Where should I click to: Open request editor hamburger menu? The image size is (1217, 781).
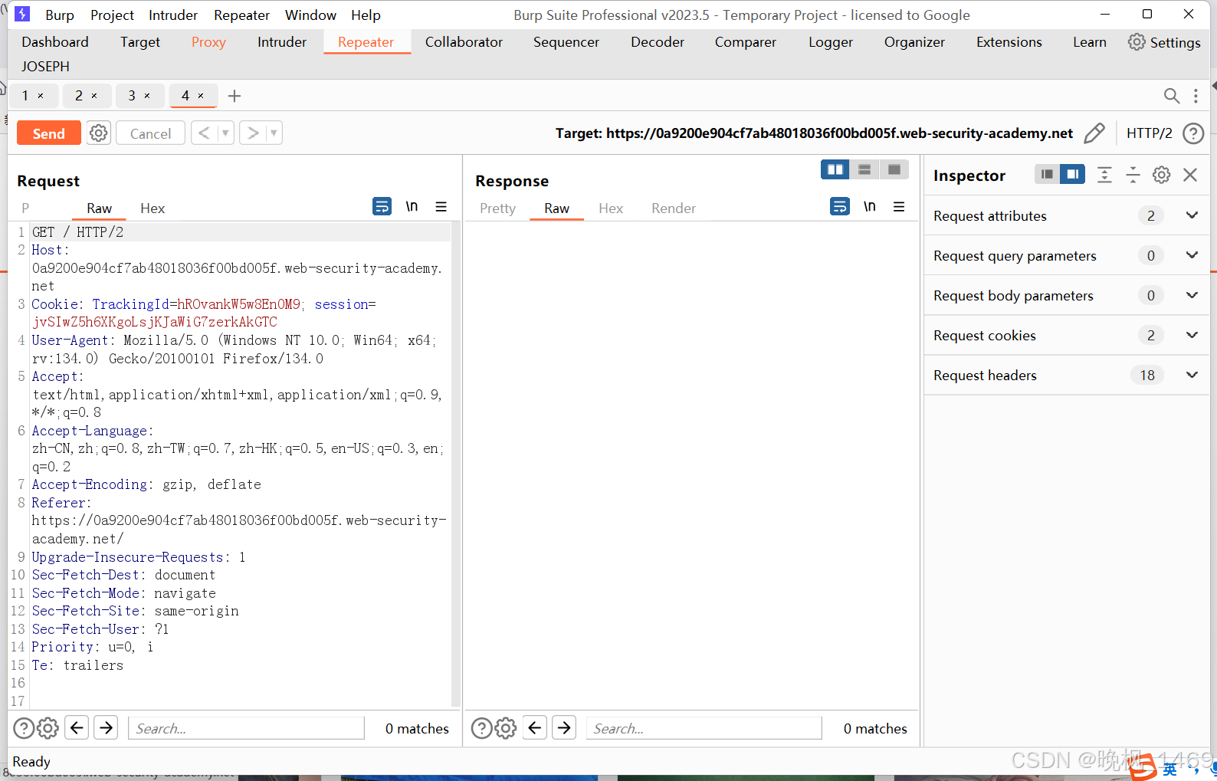click(441, 206)
